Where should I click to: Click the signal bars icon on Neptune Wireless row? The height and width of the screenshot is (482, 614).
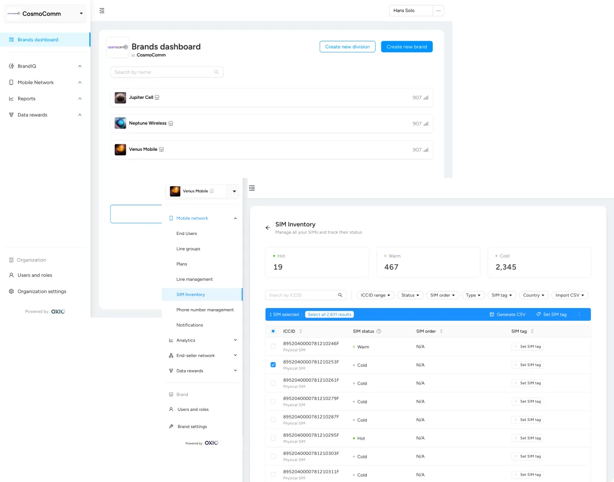pos(426,124)
